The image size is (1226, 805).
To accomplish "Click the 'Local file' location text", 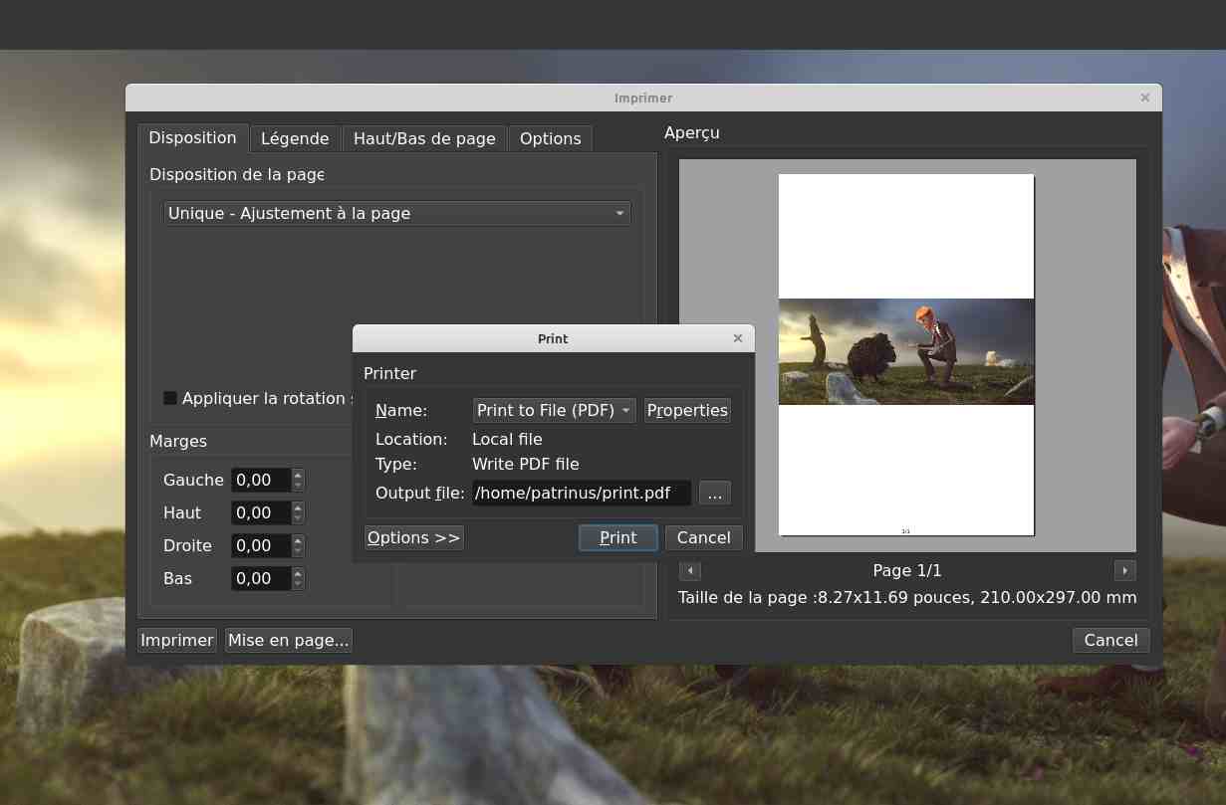I will coord(507,439).
